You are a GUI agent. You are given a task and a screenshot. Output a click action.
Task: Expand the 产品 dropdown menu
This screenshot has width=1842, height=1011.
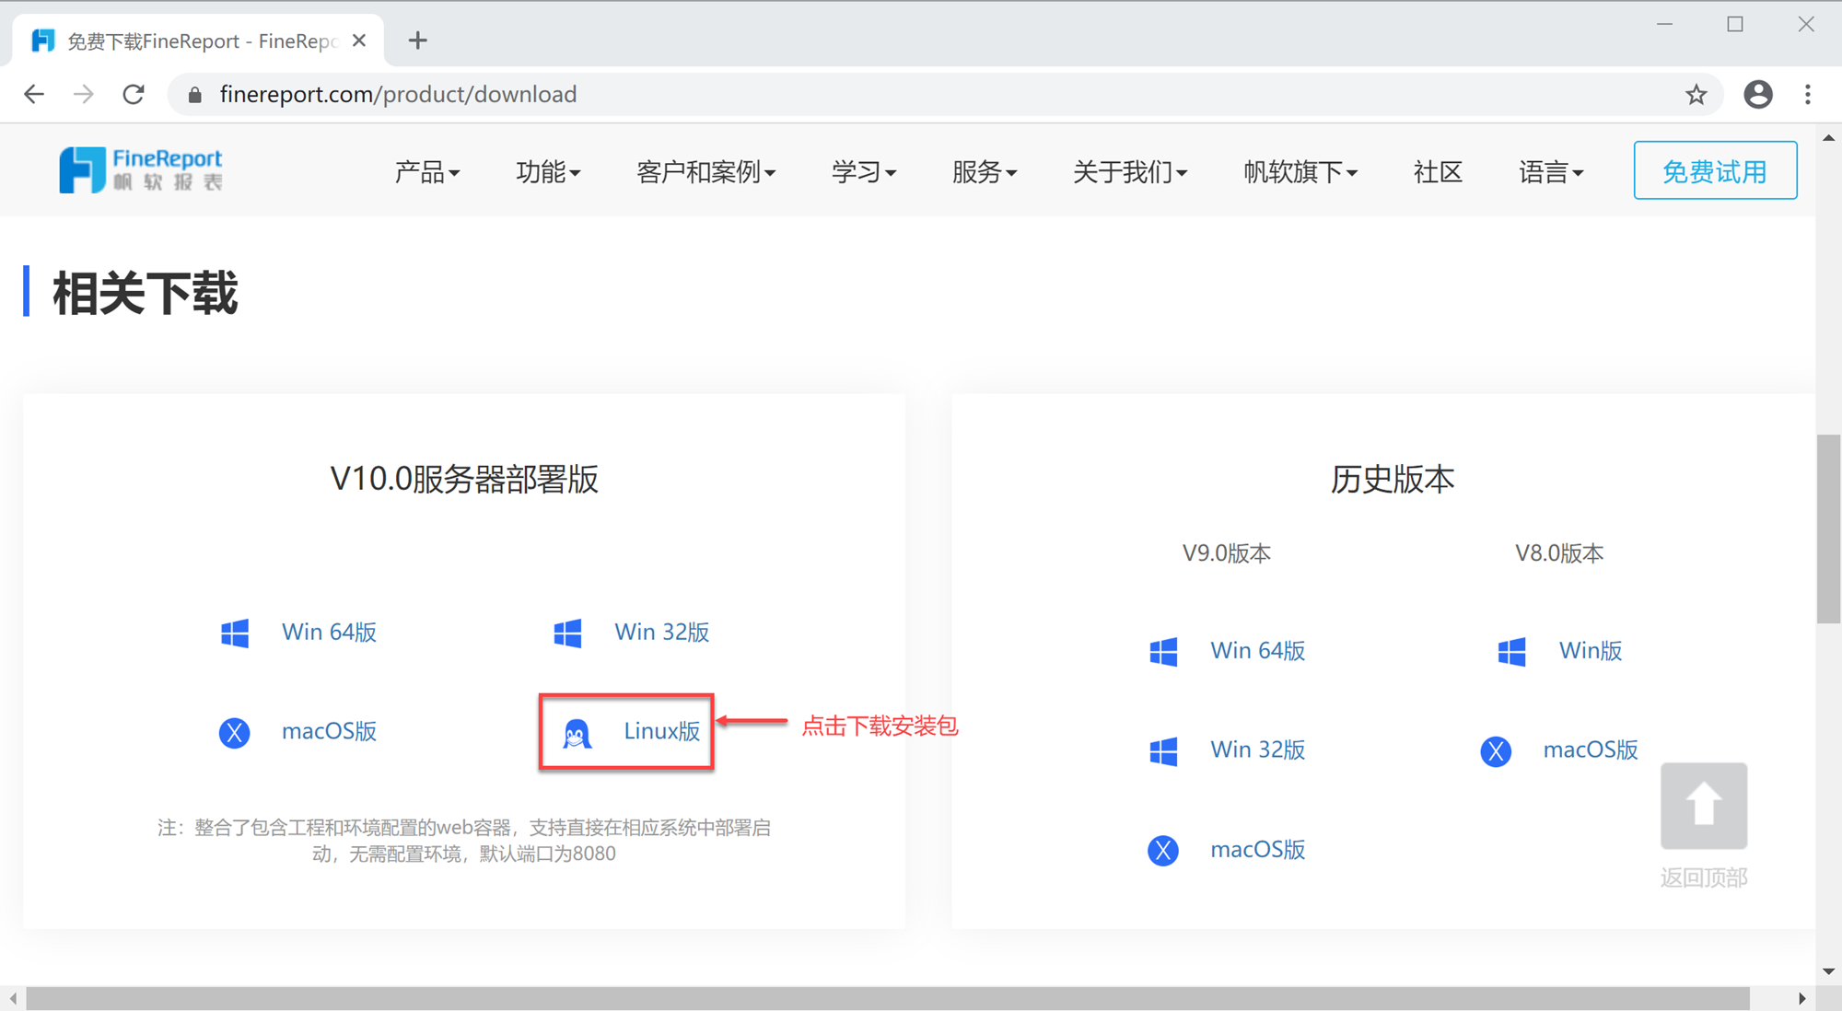(x=426, y=172)
